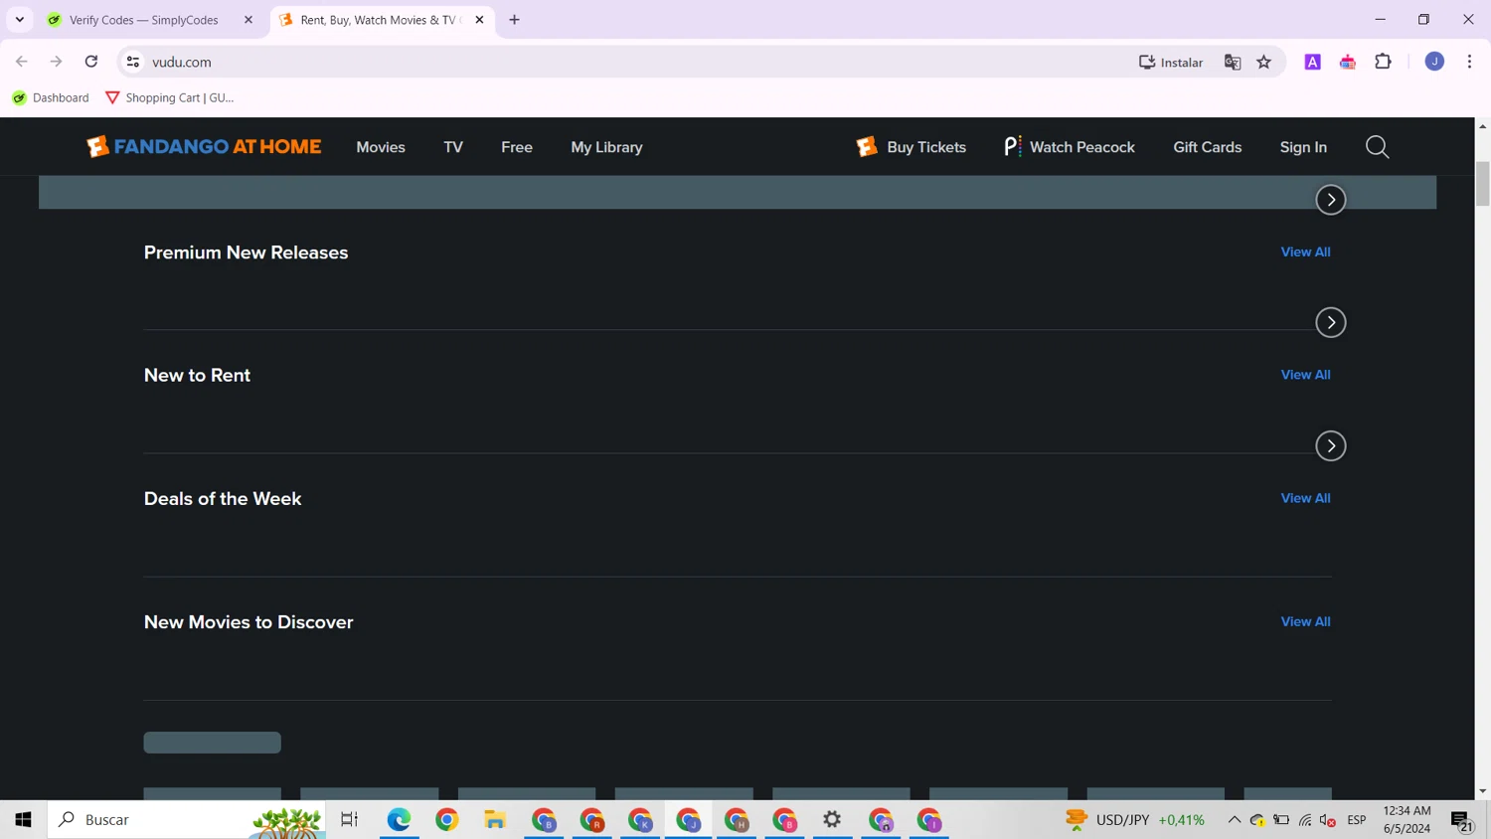Click Sign In
The width and height of the screenshot is (1491, 839).
point(1303,147)
